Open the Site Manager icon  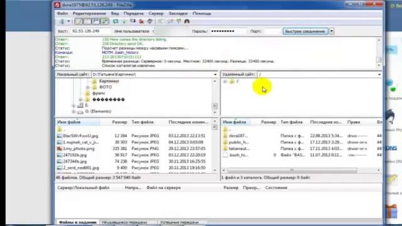(x=62, y=21)
